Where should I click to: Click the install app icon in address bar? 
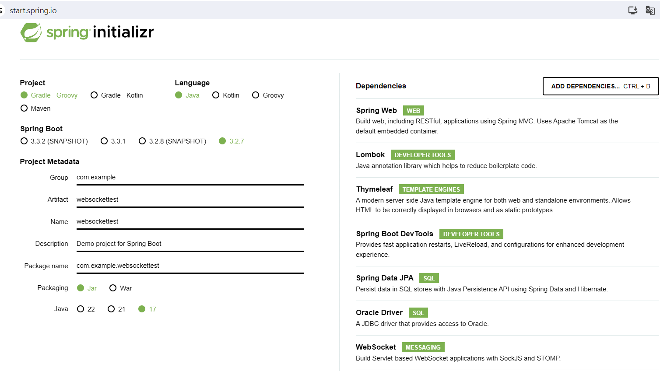point(632,10)
